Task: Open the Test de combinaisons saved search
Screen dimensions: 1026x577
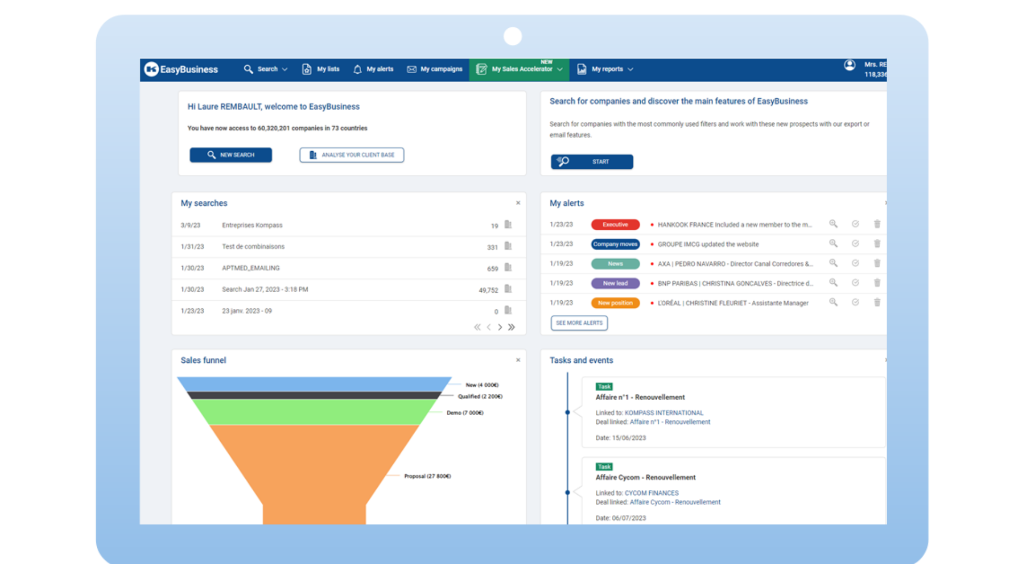Action: click(x=253, y=247)
